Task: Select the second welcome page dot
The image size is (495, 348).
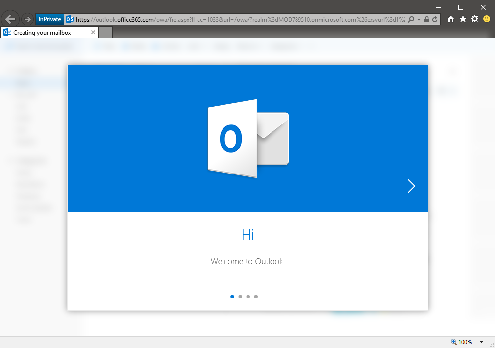Action: click(x=240, y=297)
